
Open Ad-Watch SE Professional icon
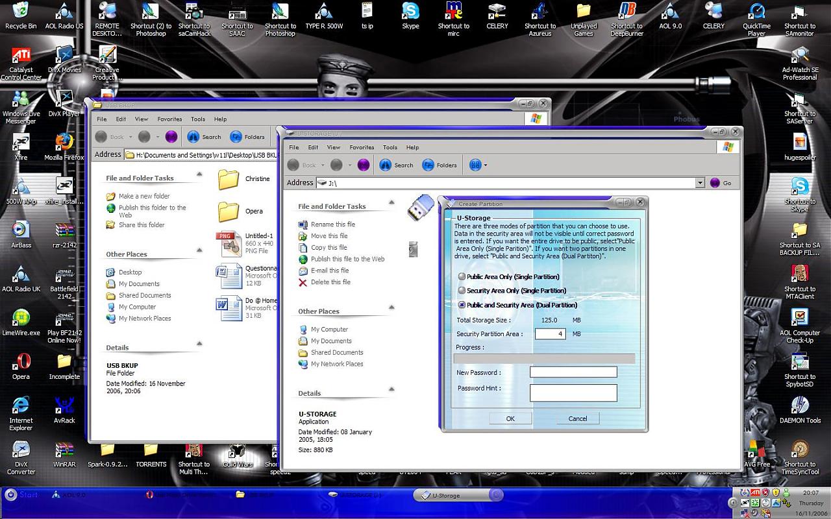tap(800, 64)
